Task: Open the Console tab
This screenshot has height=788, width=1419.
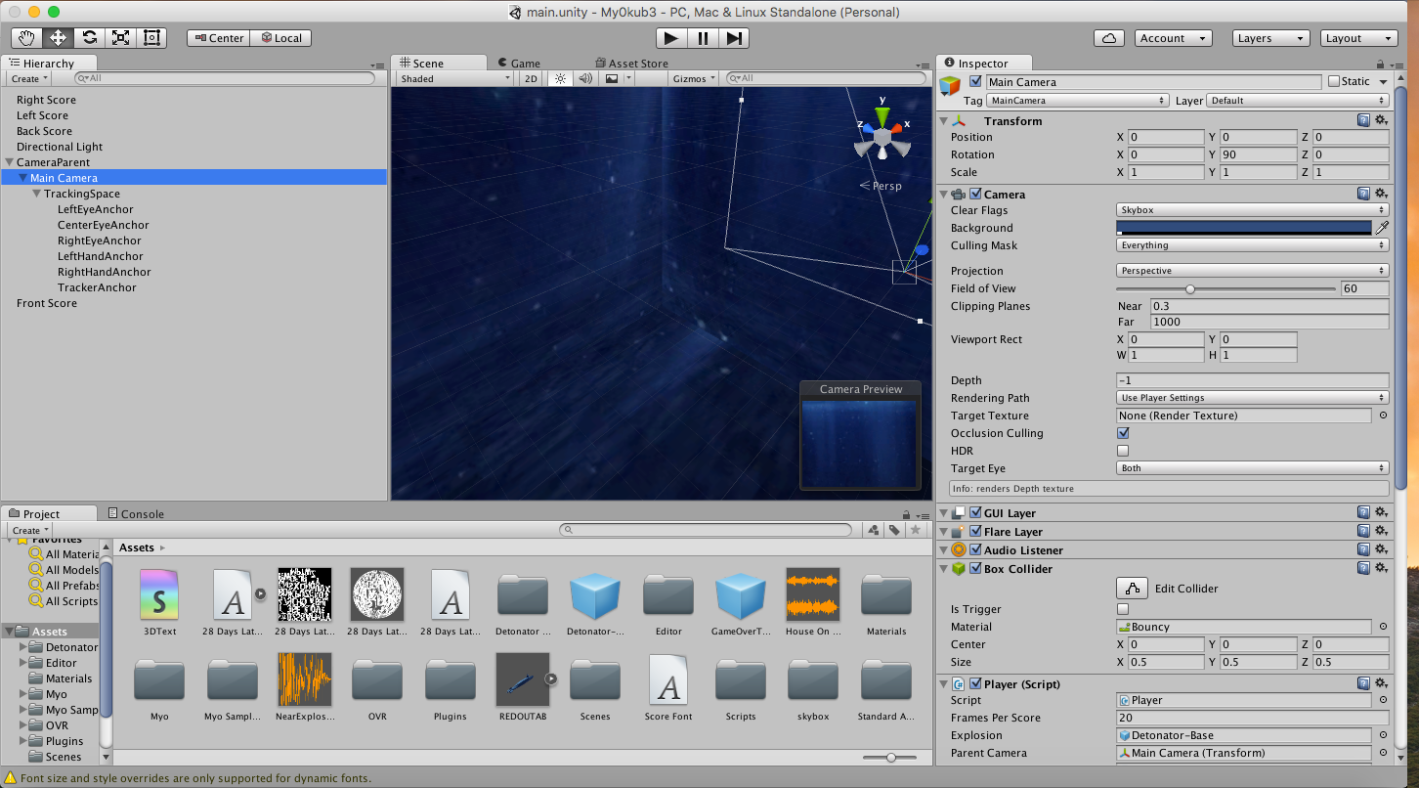Action: tap(142, 513)
